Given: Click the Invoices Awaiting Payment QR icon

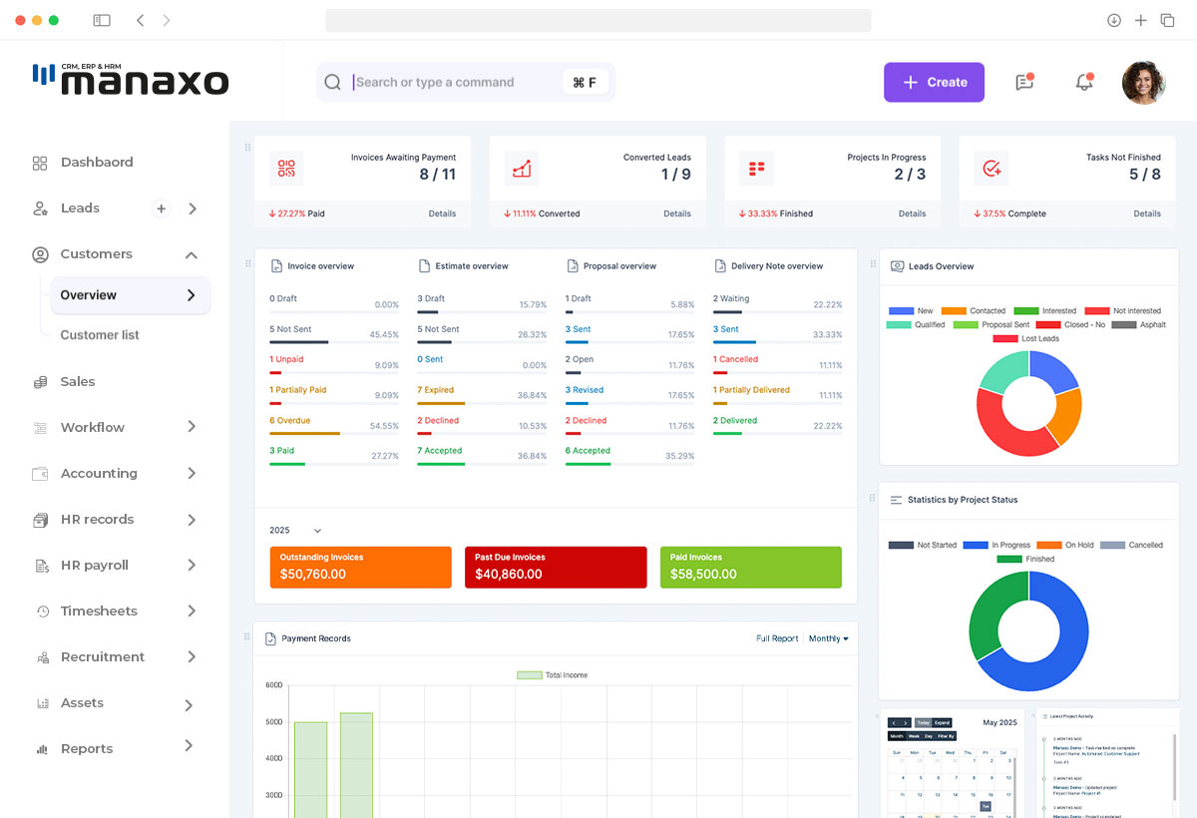Looking at the screenshot, I should point(287,169).
